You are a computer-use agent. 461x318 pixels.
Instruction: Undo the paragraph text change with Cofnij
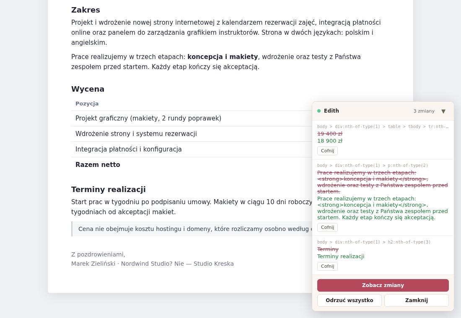click(328, 227)
